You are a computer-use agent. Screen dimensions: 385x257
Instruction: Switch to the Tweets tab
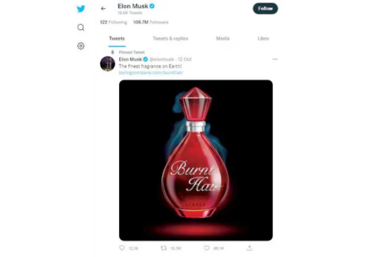[x=116, y=39]
